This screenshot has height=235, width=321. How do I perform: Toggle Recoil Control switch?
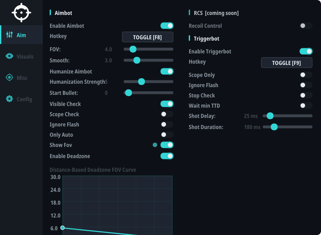[x=306, y=26]
